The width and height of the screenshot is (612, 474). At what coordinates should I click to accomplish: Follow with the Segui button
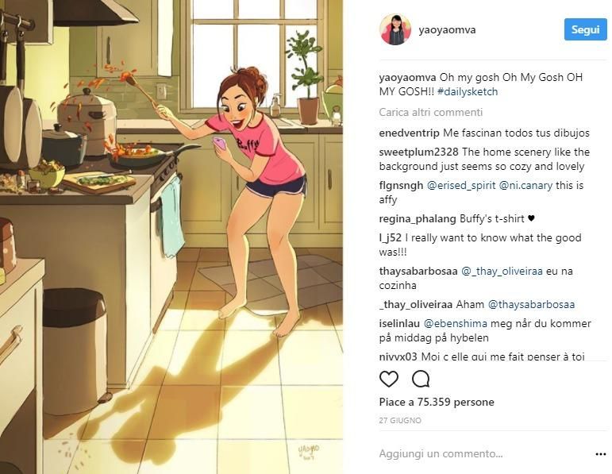pos(586,29)
